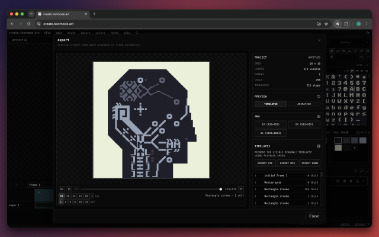This screenshot has width=379, height=237.
Task: Jump playback to the first step
Action: [x=62, y=189]
